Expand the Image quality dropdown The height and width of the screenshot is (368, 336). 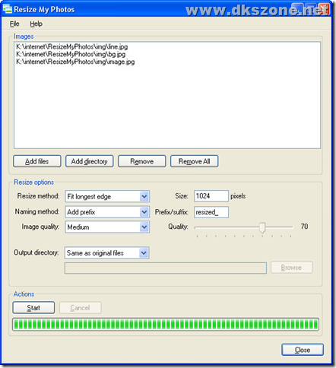[x=144, y=227]
